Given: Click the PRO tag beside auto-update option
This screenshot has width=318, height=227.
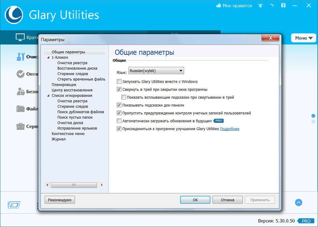Looking at the screenshot, I should (219, 121).
